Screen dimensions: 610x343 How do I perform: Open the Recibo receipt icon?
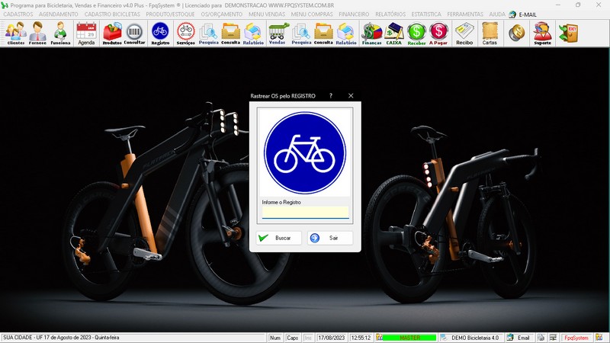click(x=464, y=34)
